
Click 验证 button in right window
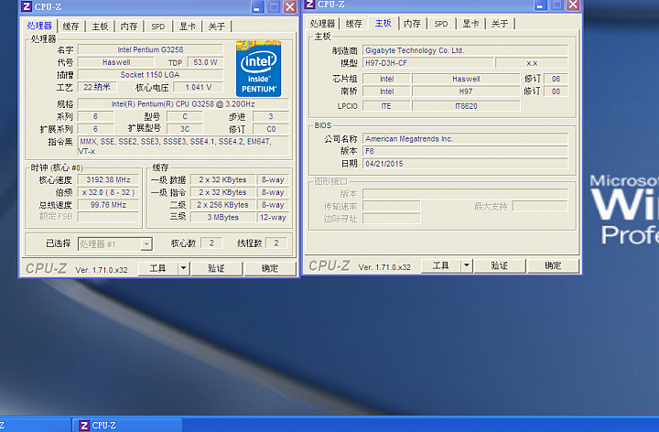(x=500, y=265)
